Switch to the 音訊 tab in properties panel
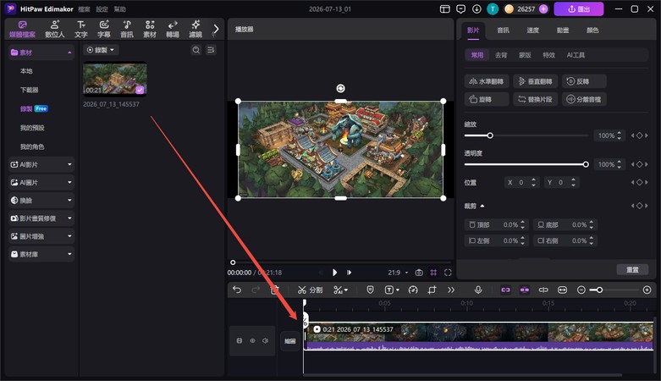 coord(503,30)
